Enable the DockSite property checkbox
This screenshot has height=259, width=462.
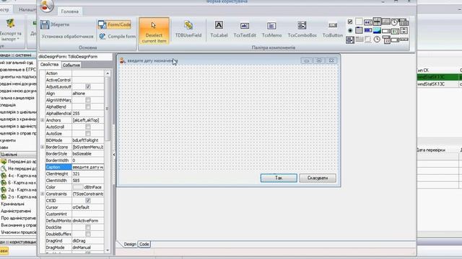click(88, 227)
